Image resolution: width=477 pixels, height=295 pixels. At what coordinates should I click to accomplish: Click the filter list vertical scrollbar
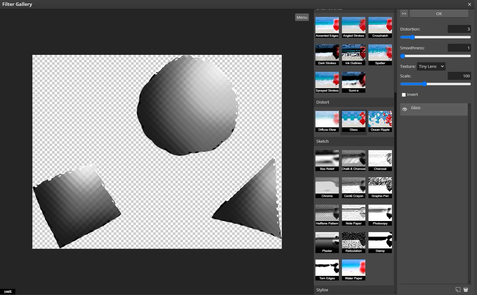(x=395, y=167)
